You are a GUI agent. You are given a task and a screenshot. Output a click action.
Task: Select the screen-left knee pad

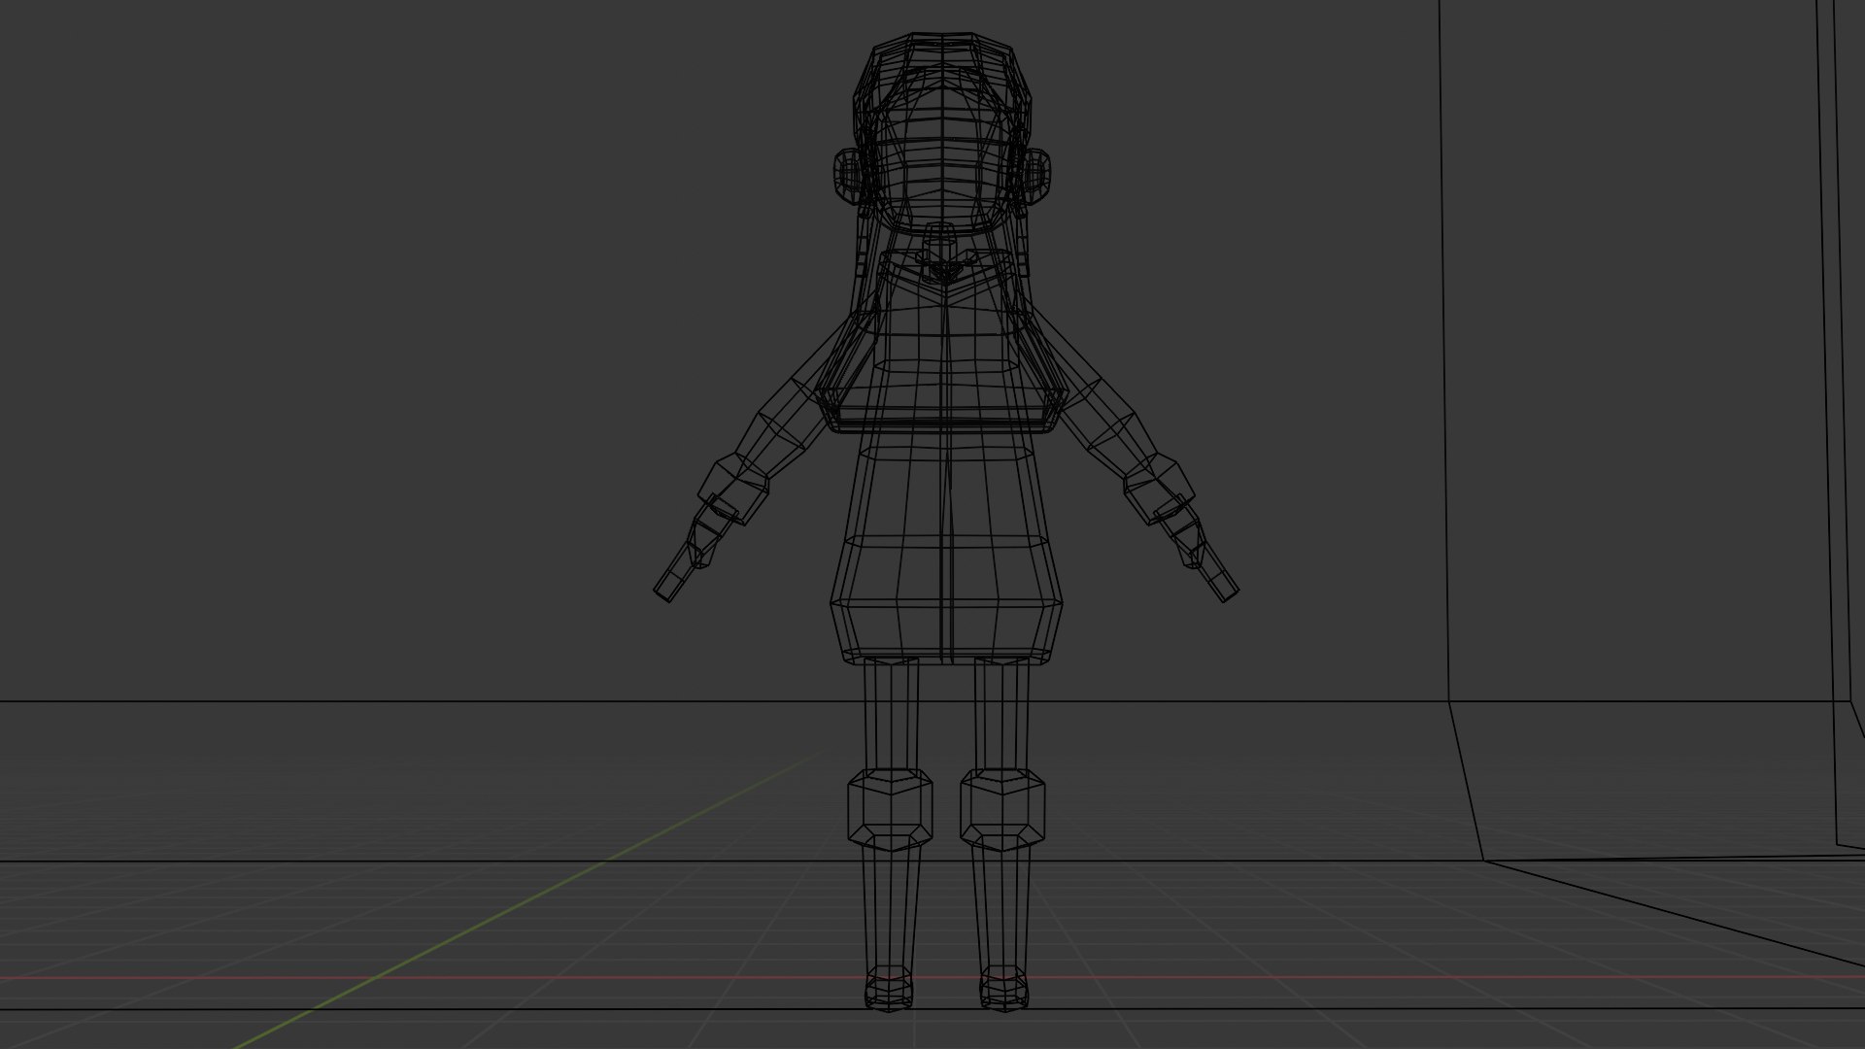tap(890, 808)
